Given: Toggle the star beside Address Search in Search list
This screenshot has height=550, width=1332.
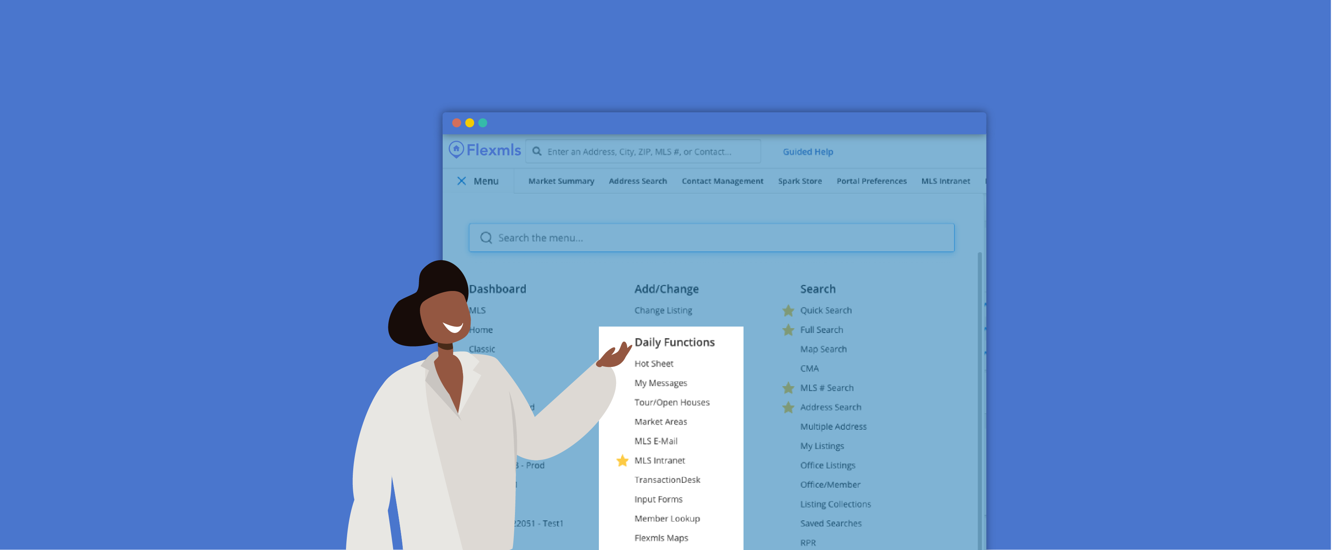Looking at the screenshot, I should click(788, 407).
